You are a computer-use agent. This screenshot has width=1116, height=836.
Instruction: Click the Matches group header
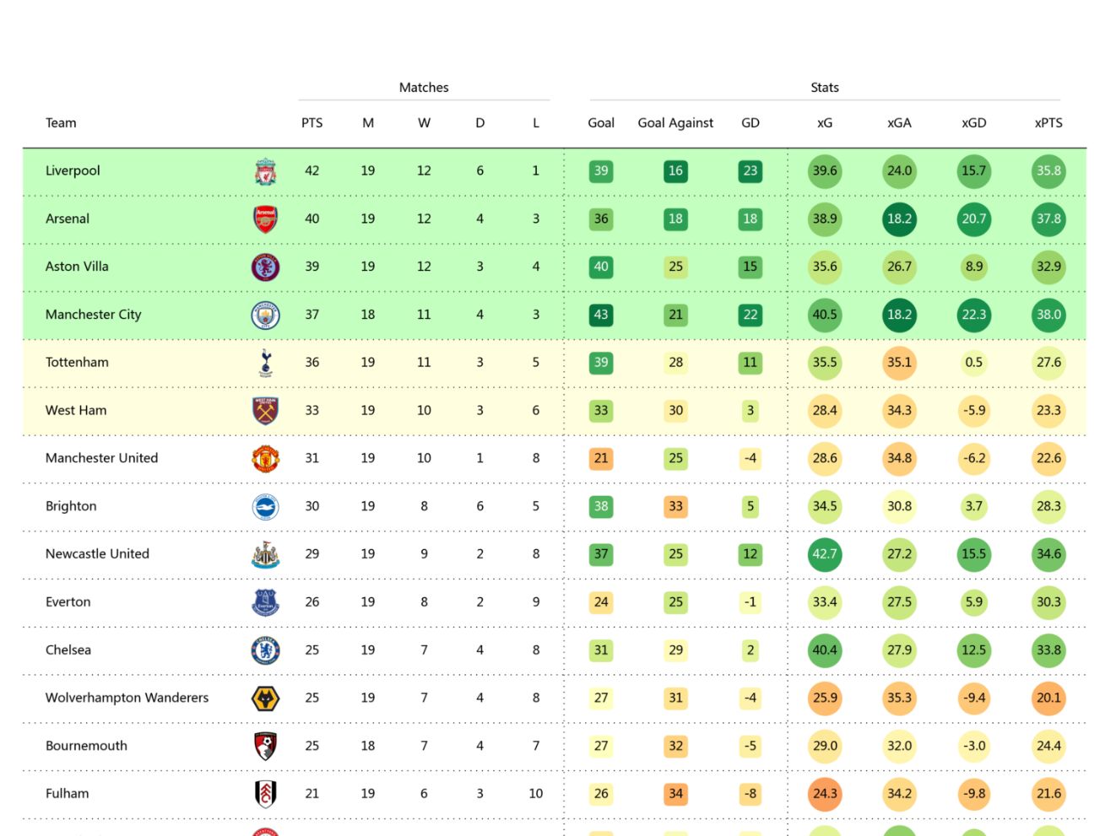pyautogui.click(x=424, y=88)
